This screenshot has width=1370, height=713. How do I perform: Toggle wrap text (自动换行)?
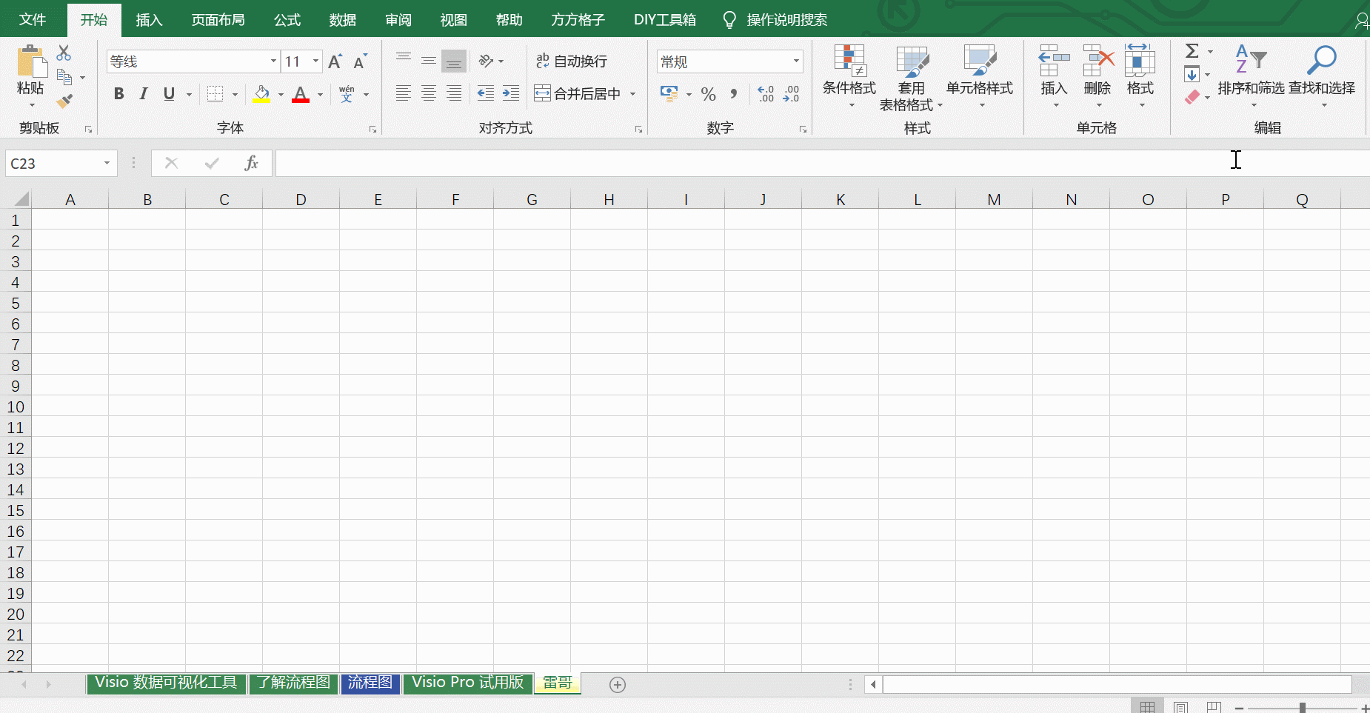(x=571, y=61)
